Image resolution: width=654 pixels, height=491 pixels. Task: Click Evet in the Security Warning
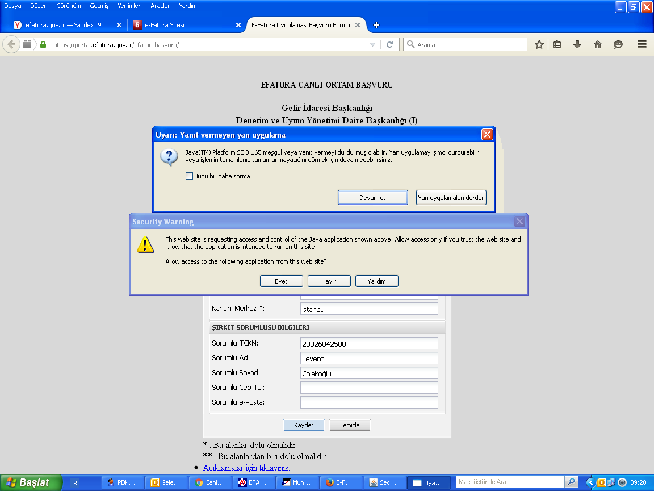[x=281, y=281]
